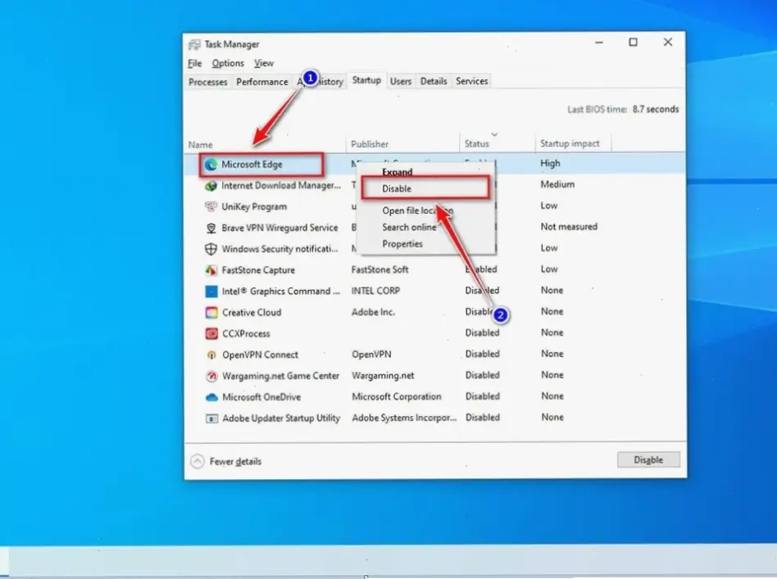Choose Expand in the context menu
Viewport: 777px width, 579px height.
coord(398,173)
